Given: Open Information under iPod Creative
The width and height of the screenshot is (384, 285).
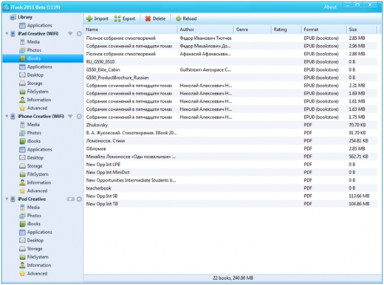Looking at the screenshot, I should pos(35,265).
